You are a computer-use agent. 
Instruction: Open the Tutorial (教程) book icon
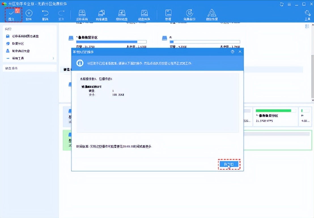(168, 15)
